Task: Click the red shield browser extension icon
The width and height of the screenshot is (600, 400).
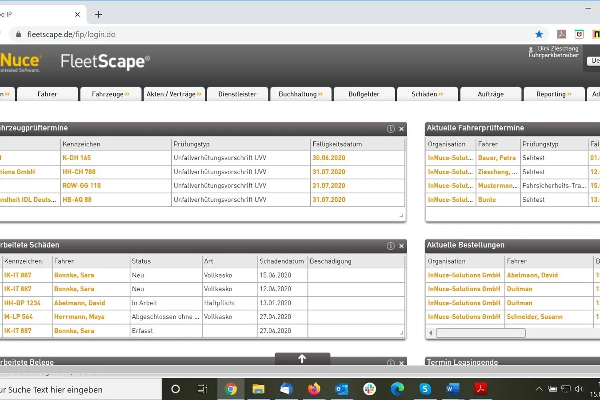Action: [579, 34]
